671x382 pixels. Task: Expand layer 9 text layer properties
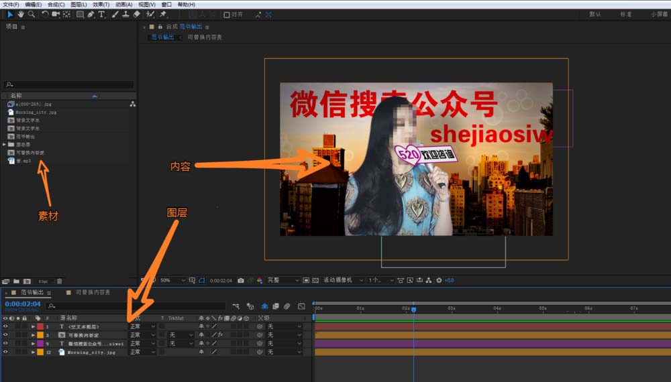[33, 344]
